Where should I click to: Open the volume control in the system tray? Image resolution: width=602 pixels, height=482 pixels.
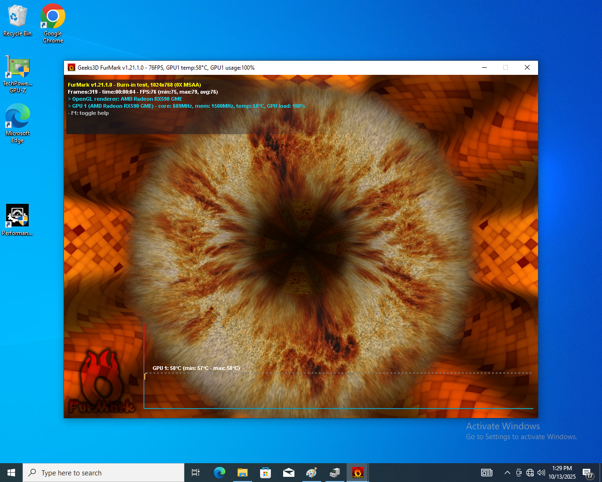click(x=541, y=473)
